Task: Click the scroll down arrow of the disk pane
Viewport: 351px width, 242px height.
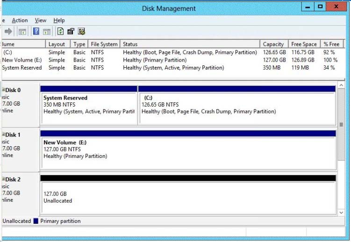Action: tap(341, 213)
